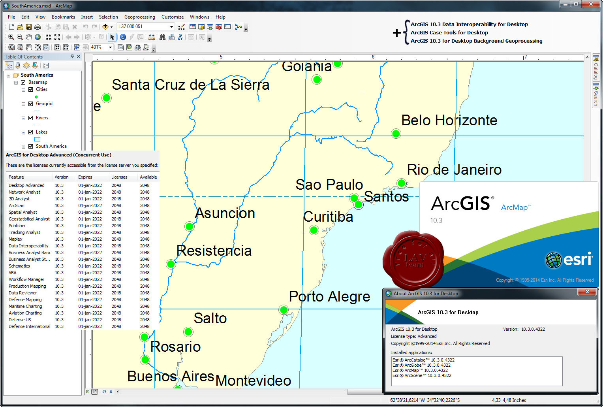
Task: Open Table Of Contents Options icon
Action: (x=46, y=66)
